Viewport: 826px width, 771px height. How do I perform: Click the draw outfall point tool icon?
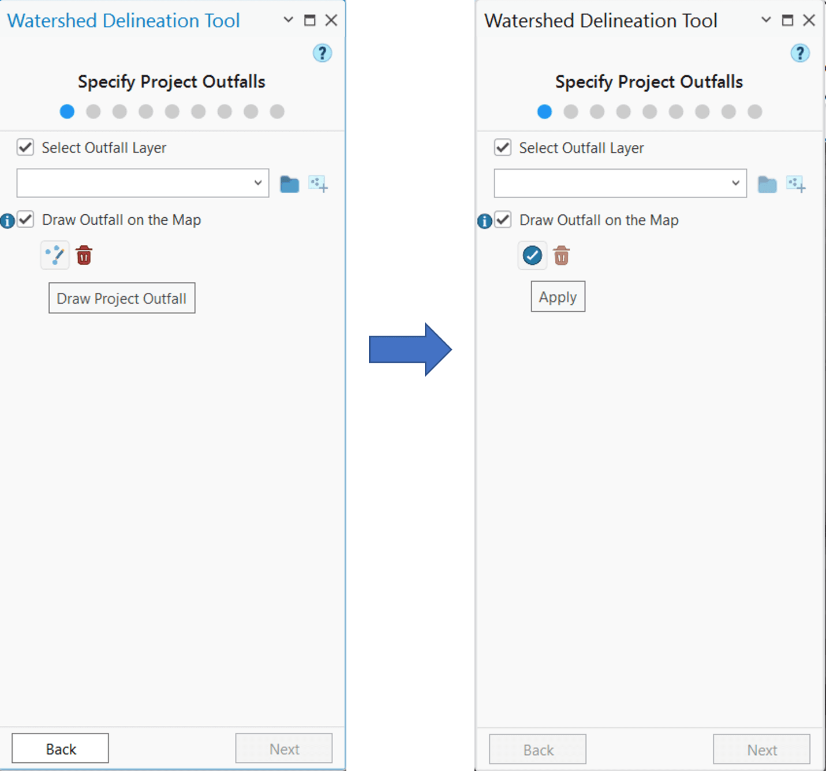click(55, 255)
